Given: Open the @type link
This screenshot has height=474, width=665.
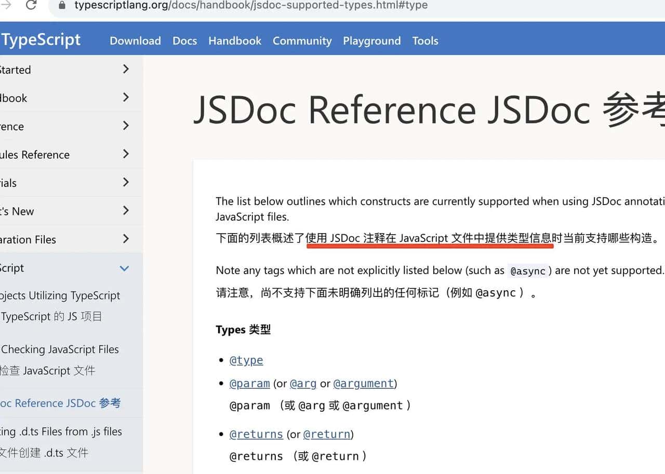Looking at the screenshot, I should 246,360.
